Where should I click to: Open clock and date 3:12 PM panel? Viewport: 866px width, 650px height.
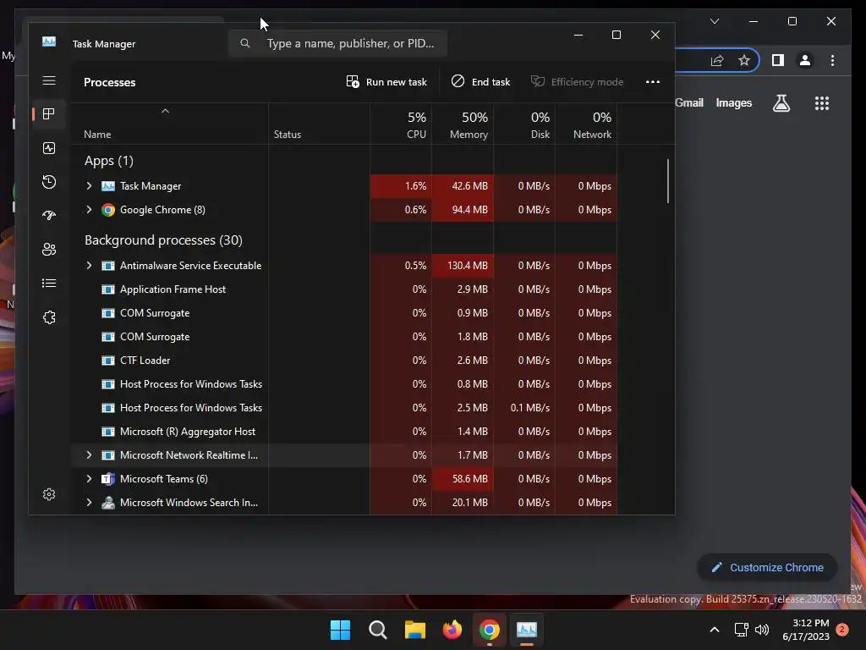[x=806, y=630]
